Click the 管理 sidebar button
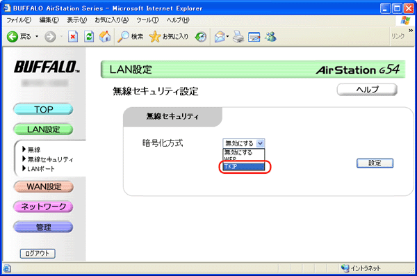417x276 pixels. (43, 227)
